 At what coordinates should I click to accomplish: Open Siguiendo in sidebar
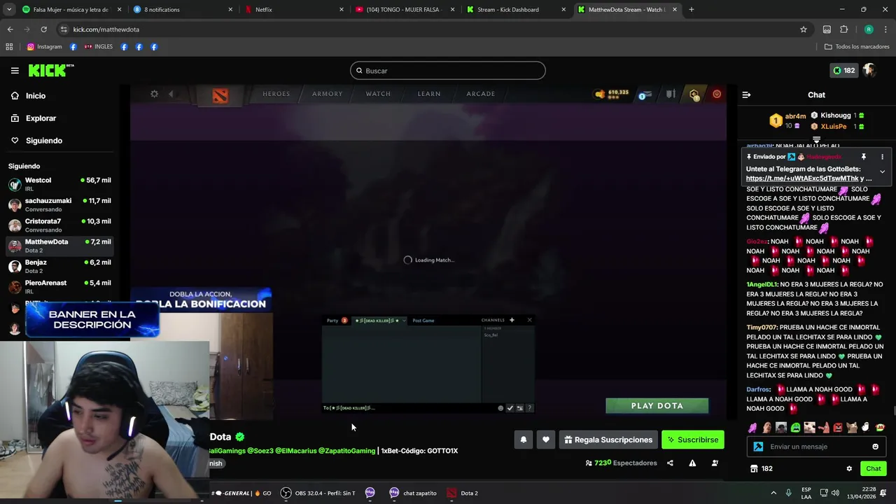(x=43, y=141)
